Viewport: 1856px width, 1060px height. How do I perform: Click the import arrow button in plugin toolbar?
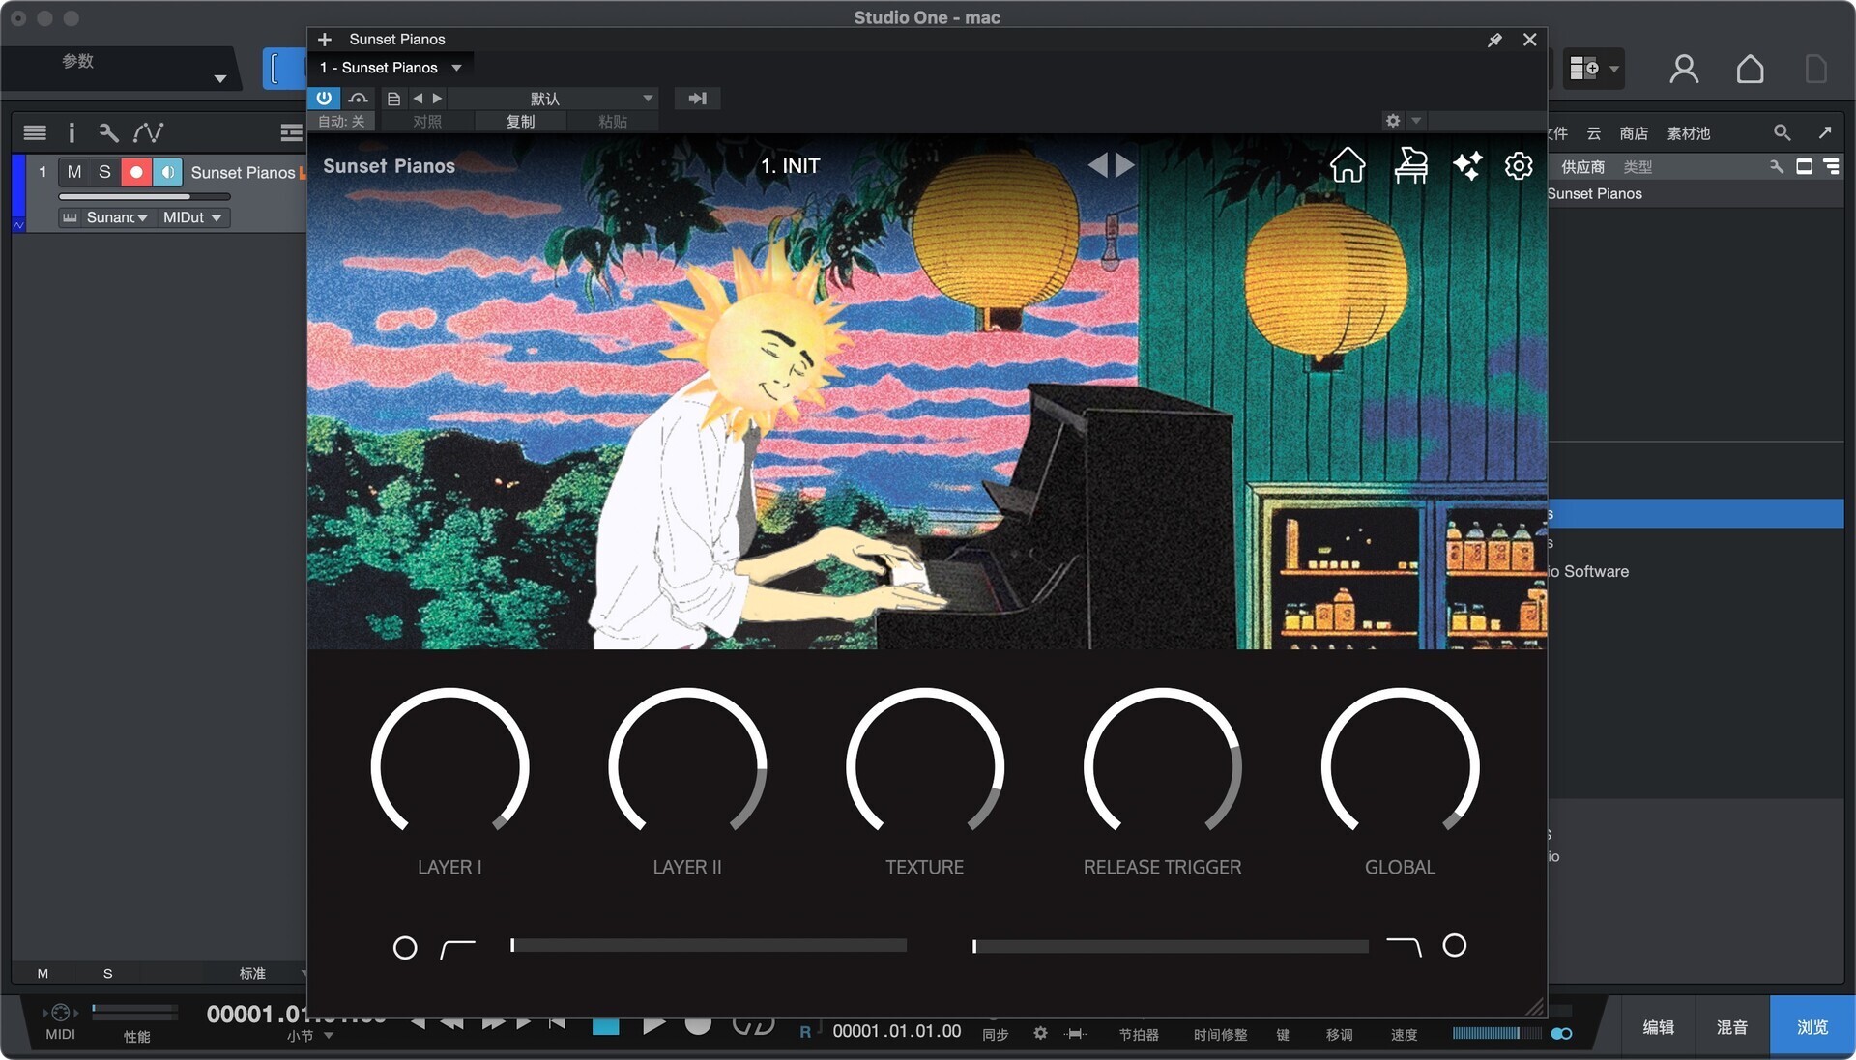[697, 99]
